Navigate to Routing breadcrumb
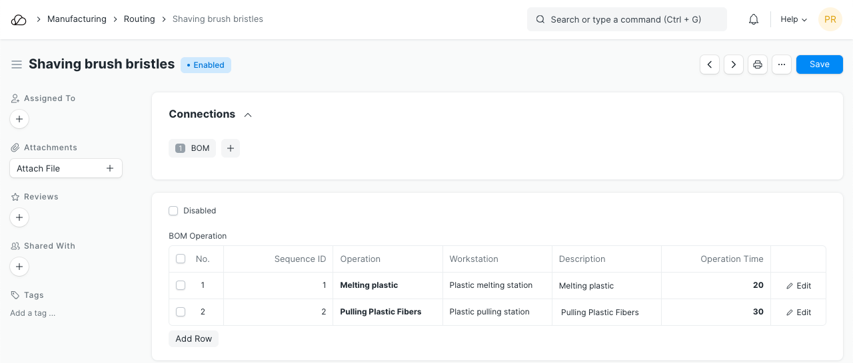 click(139, 19)
